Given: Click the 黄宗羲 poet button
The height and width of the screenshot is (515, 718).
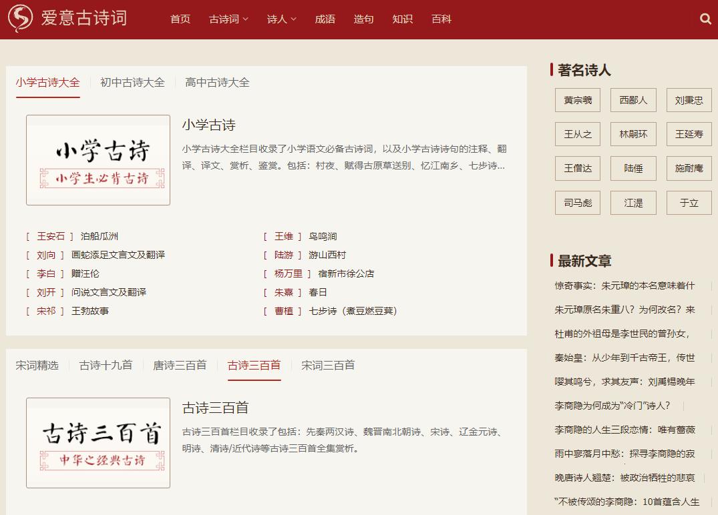Looking at the screenshot, I should pyautogui.click(x=577, y=99).
